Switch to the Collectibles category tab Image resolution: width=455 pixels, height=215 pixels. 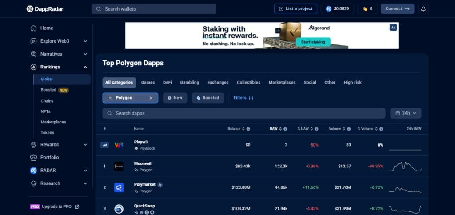coord(249,83)
